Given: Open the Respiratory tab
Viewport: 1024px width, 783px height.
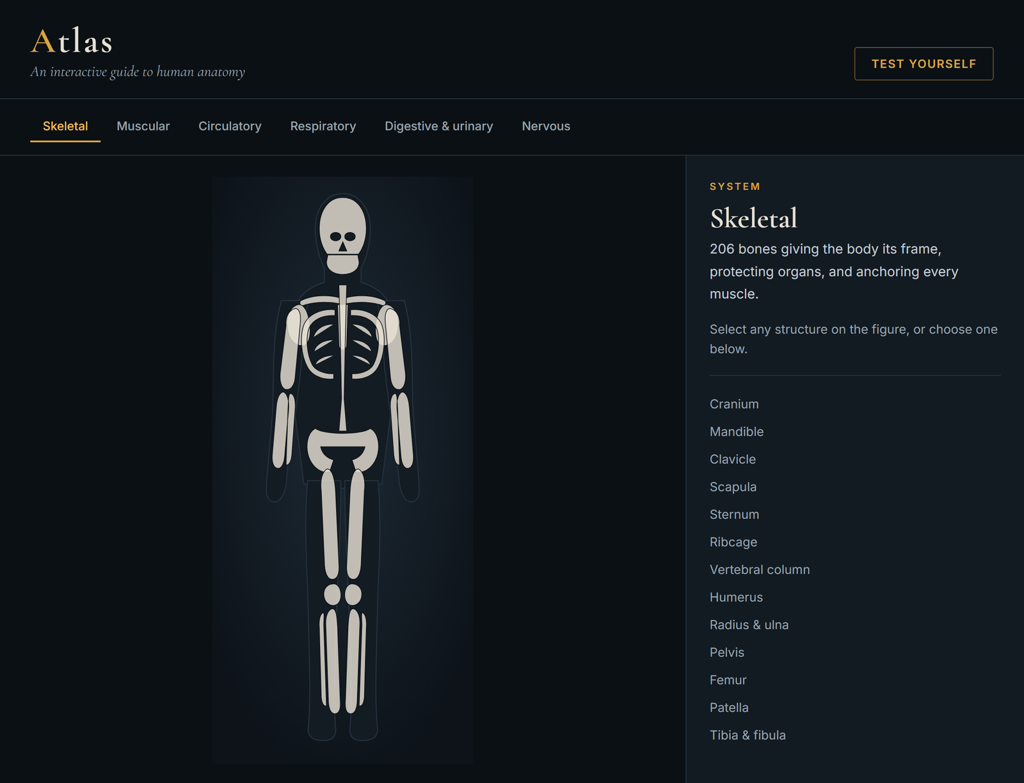Looking at the screenshot, I should 323,126.
